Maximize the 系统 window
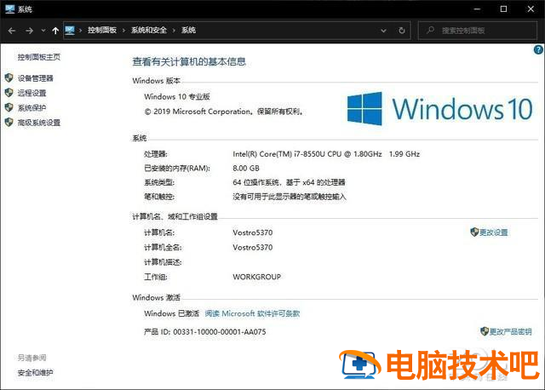The height and width of the screenshot is (390, 545). [x=503, y=9]
